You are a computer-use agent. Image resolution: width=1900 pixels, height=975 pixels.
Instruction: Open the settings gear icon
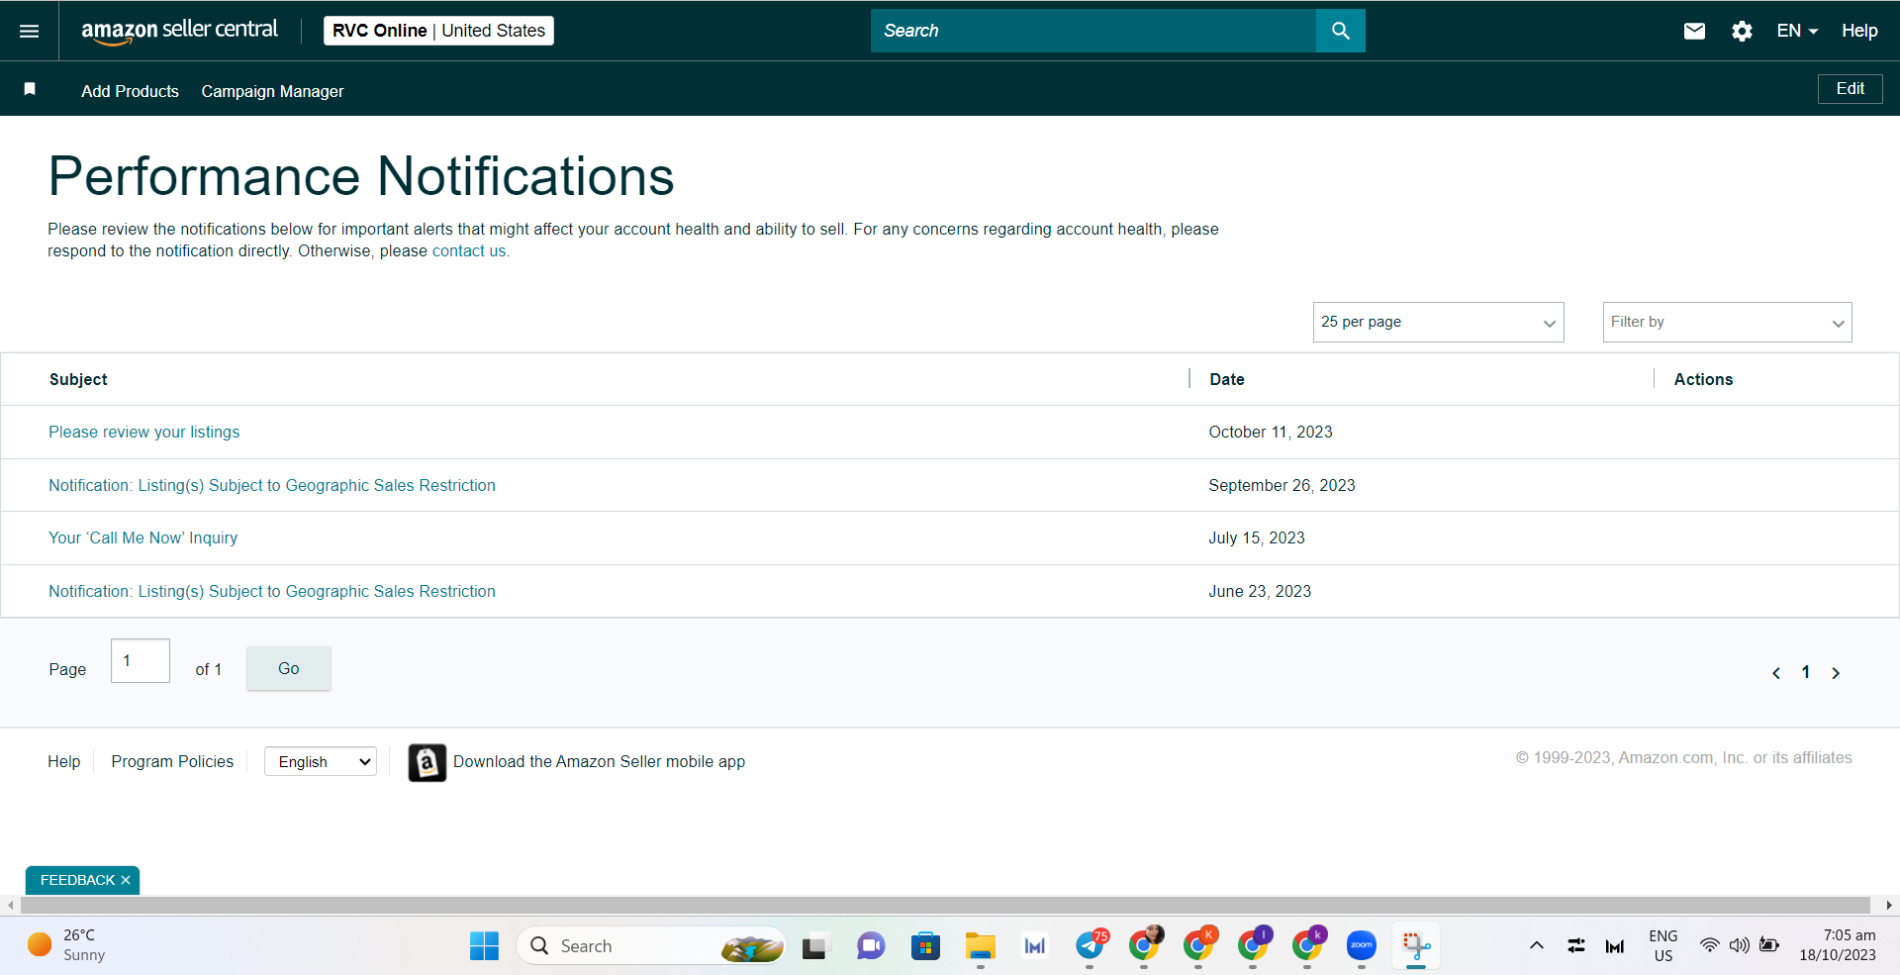1742,31
